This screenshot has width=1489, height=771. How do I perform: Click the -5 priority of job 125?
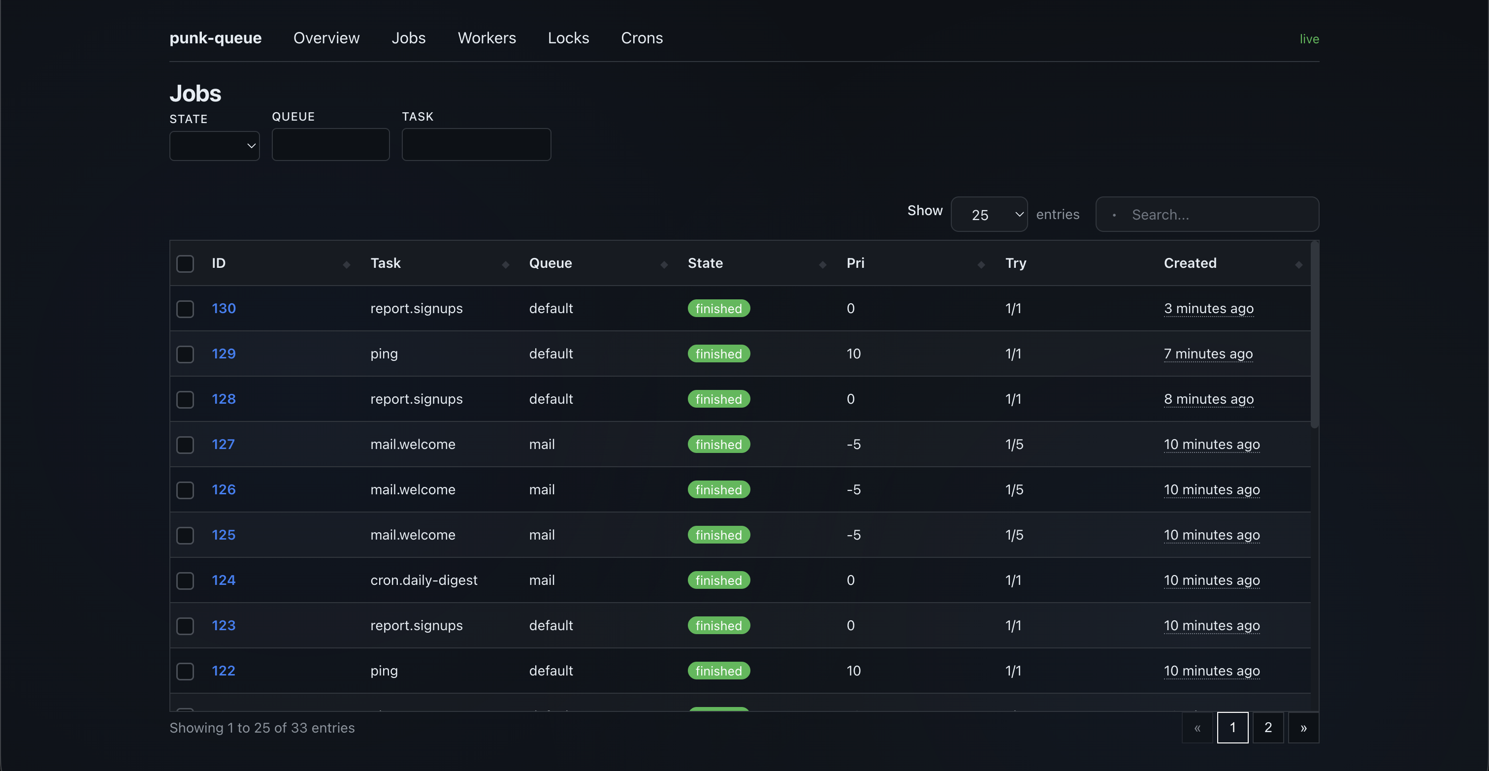[x=853, y=535]
